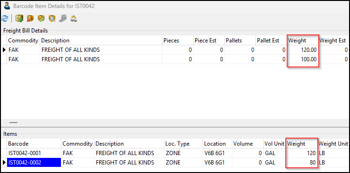Click V6B 6G1 location for IST0042-0001

[217, 153]
